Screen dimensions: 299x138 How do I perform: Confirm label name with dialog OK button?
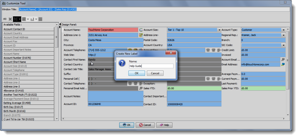(x=136, y=73)
